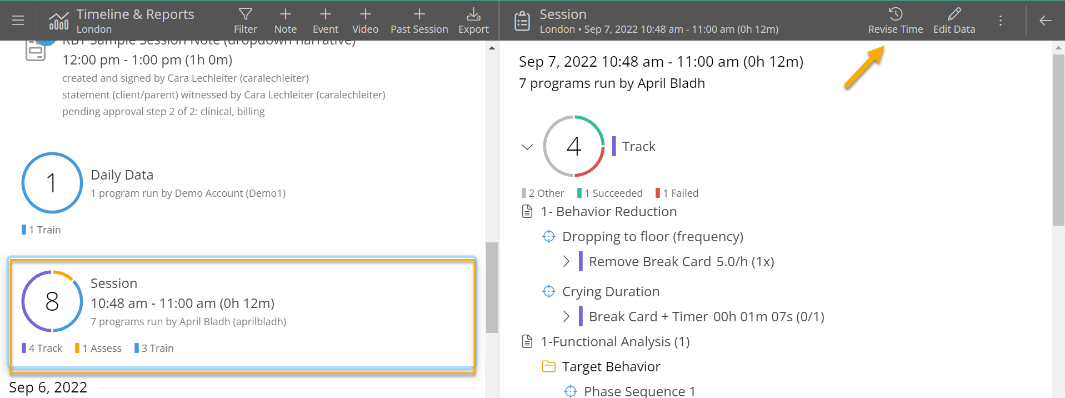
Task: Click the Filter funnel icon
Action: 245,21
